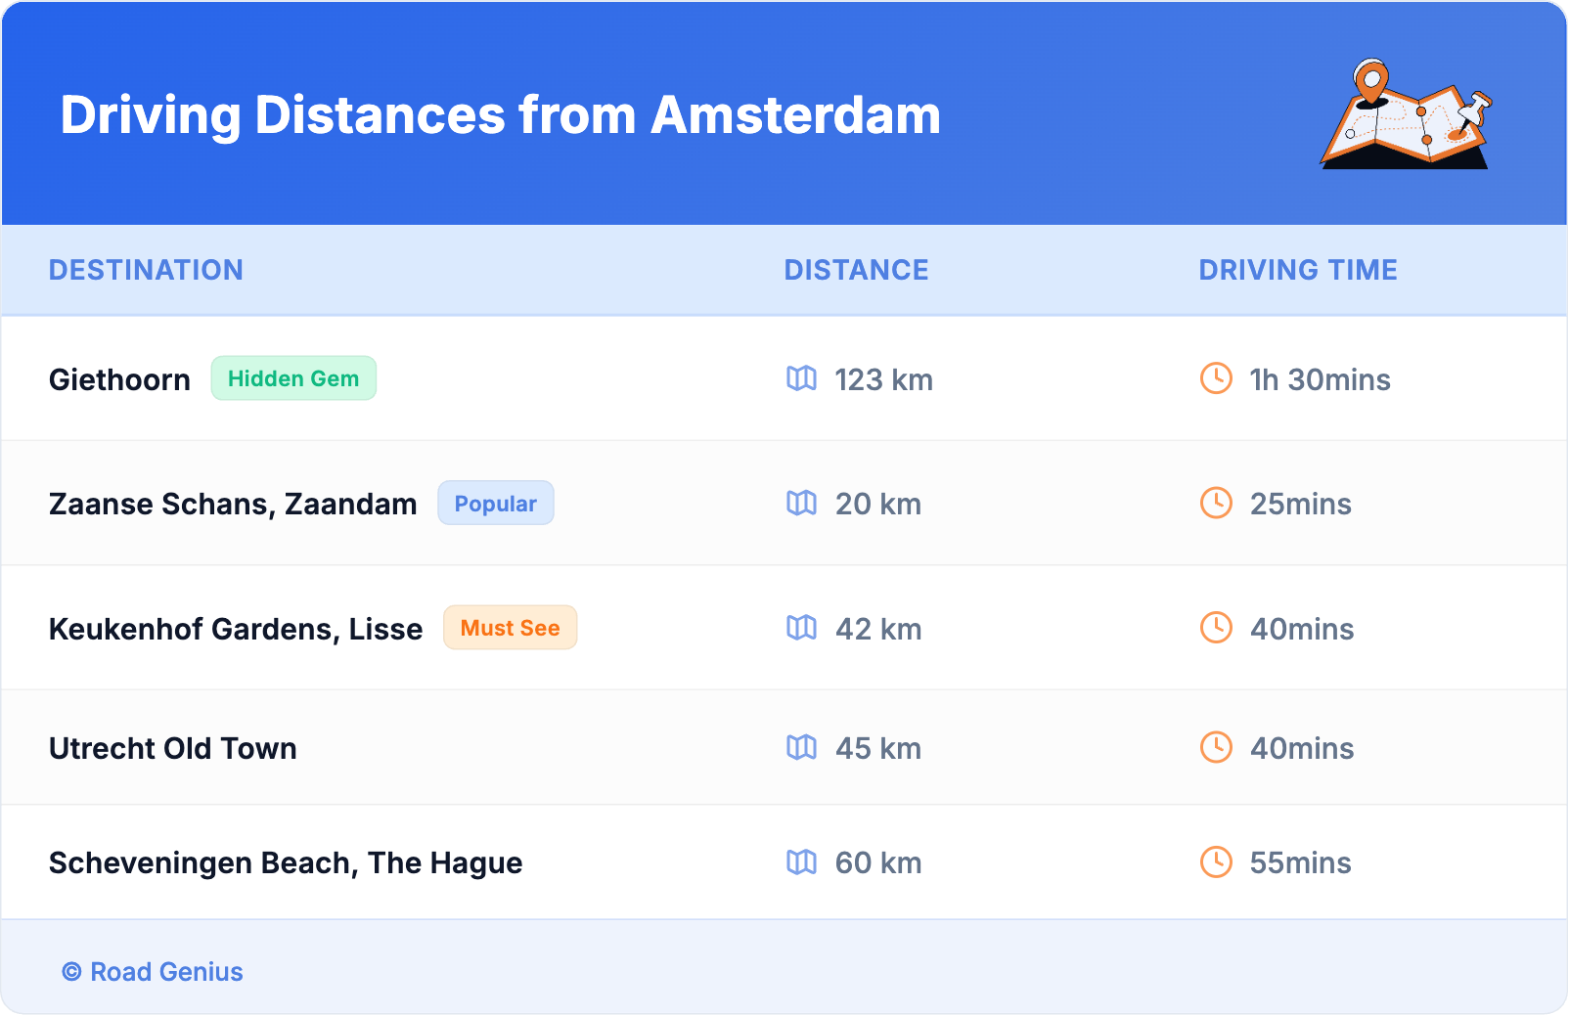
Task: Select the Hidden Gem badge
Action: point(293,378)
